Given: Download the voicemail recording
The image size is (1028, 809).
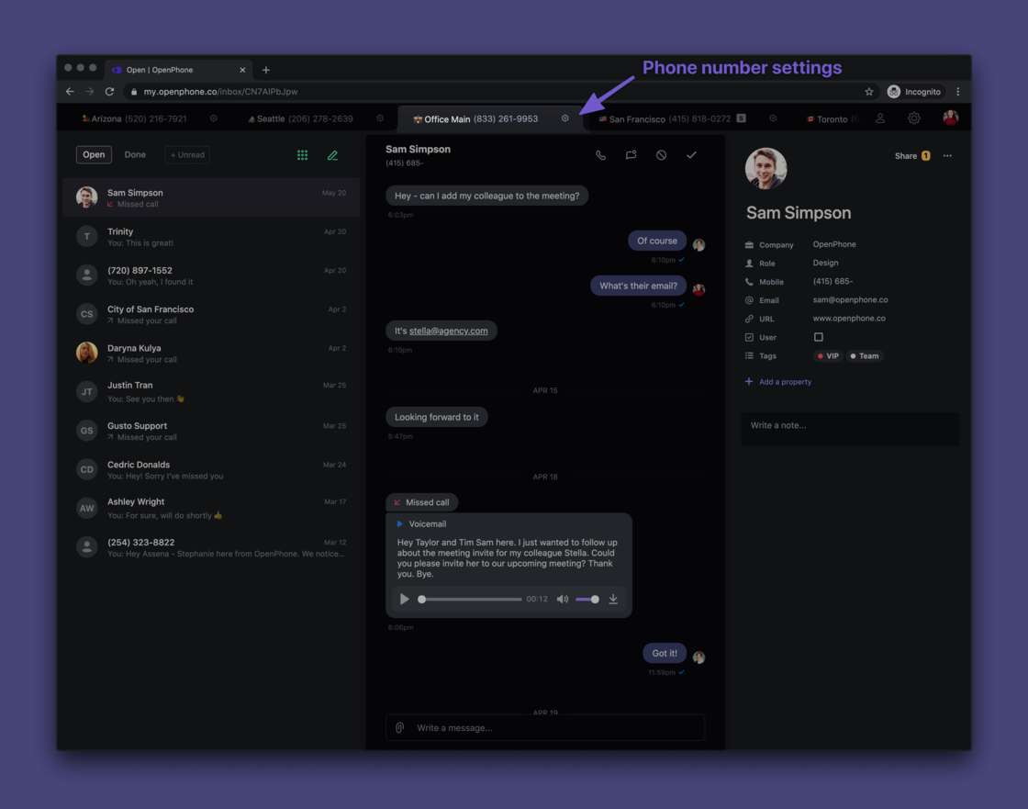Looking at the screenshot, I should (613, 599).
